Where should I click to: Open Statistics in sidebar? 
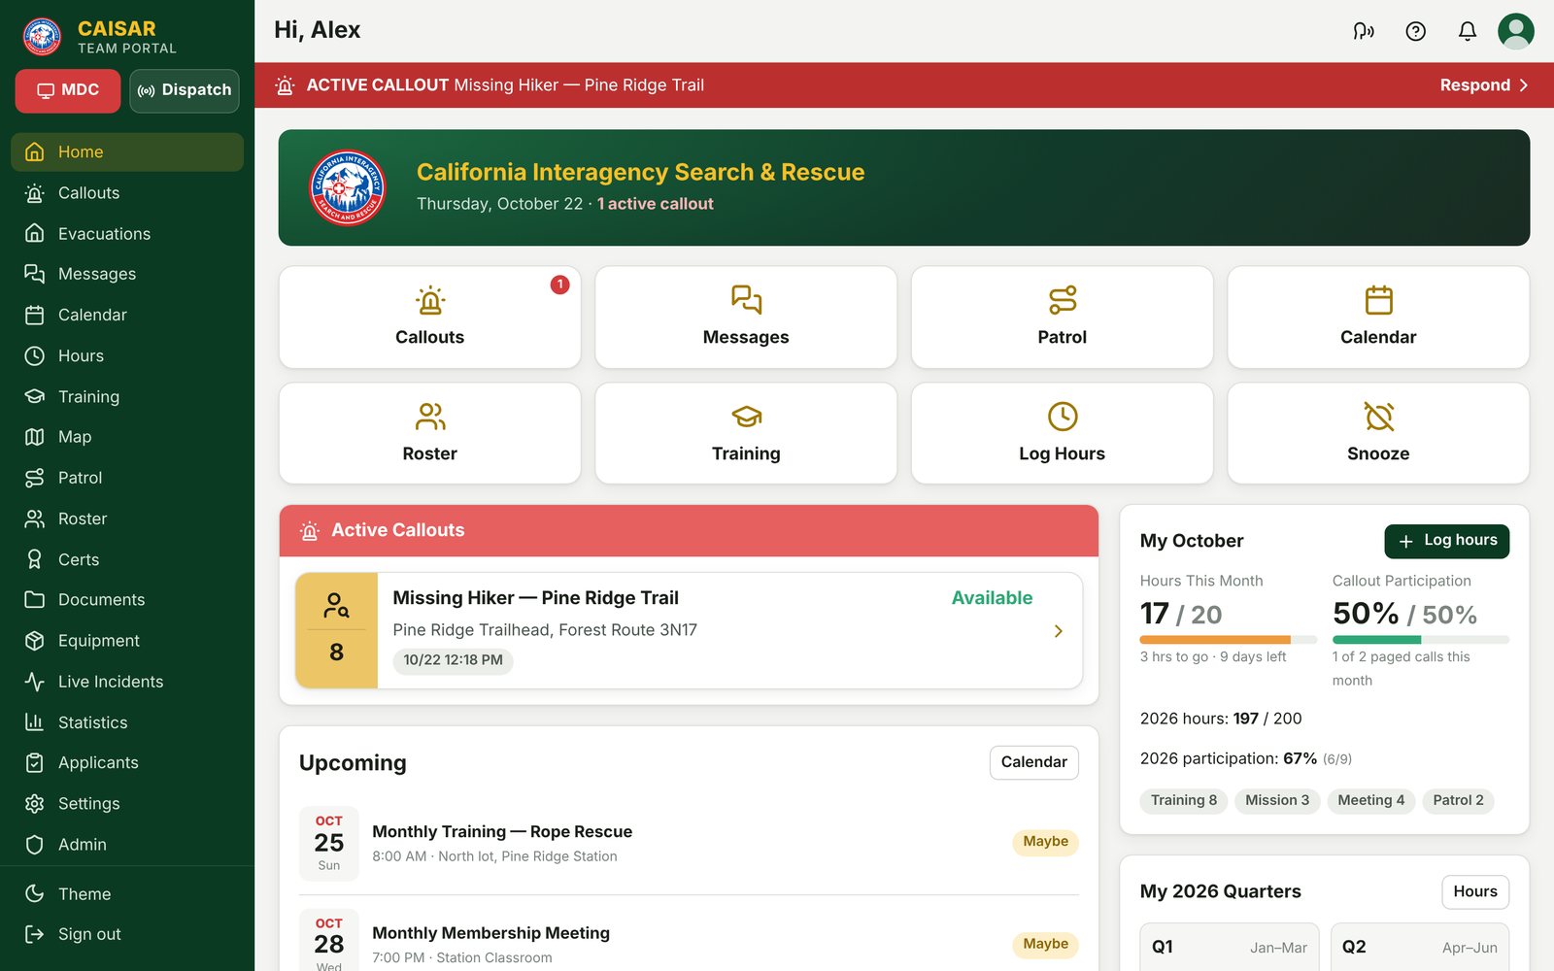[127, 722]
